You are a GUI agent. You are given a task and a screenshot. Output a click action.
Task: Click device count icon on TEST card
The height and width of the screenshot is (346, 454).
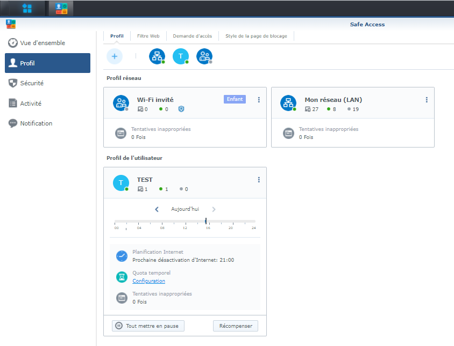point(140,189)
